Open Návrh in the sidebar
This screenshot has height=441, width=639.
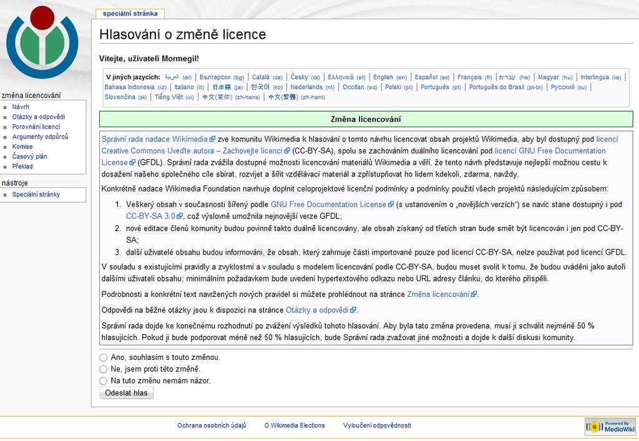[x=21, y=107]
